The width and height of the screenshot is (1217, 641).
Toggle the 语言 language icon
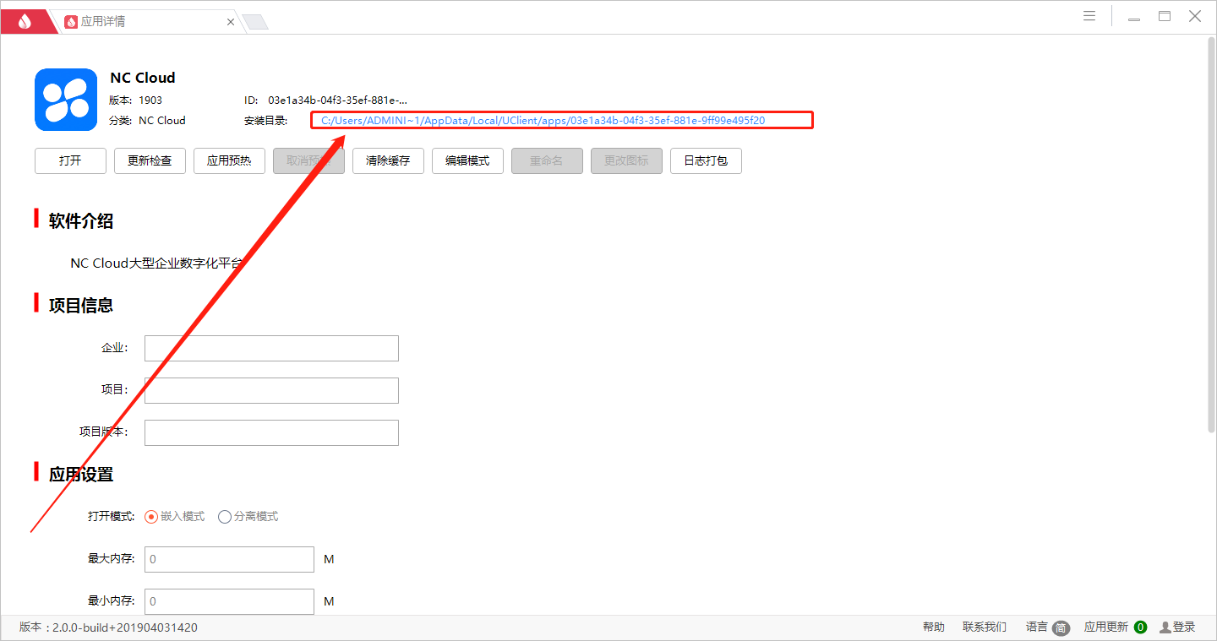(x=1061, y=627)
